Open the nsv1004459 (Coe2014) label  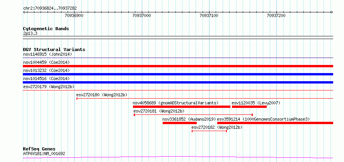[46, 62]
